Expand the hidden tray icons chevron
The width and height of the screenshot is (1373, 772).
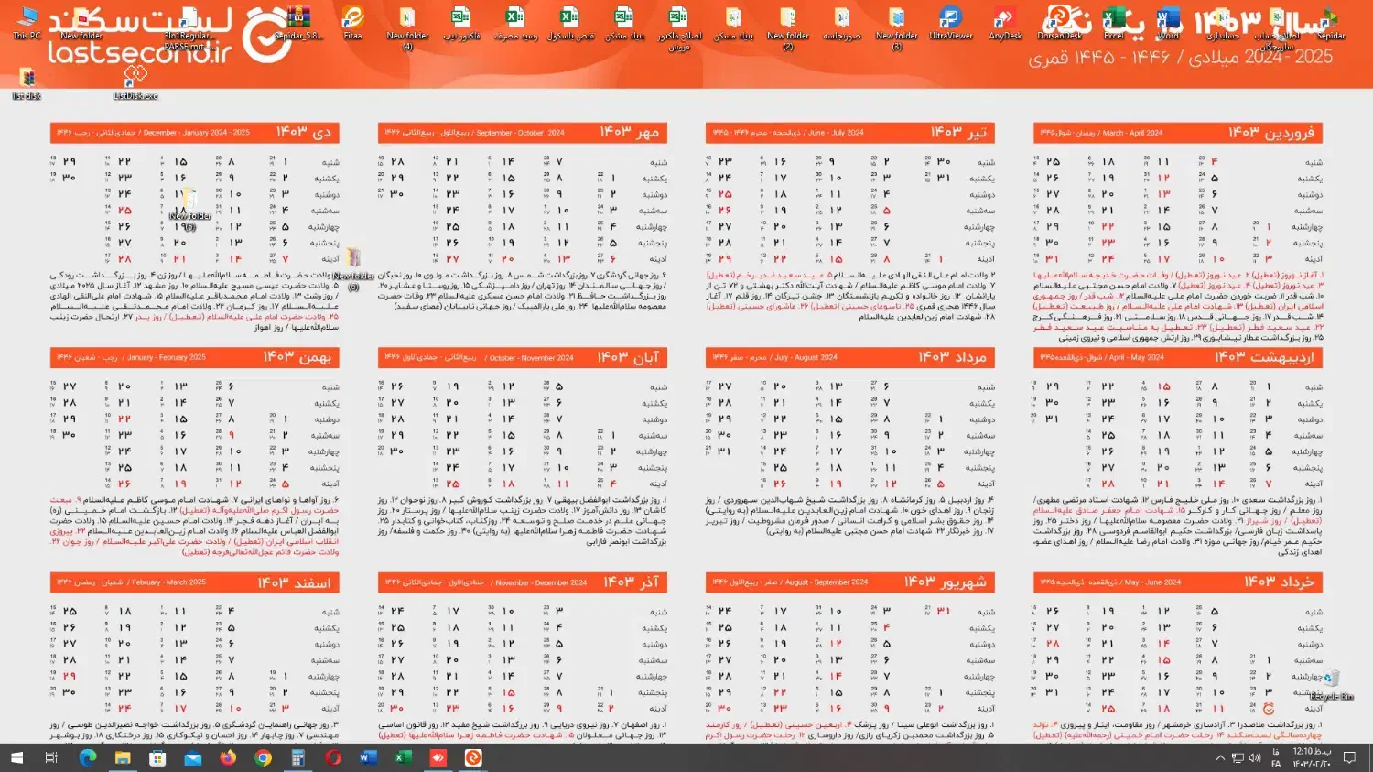[1220, 757]
